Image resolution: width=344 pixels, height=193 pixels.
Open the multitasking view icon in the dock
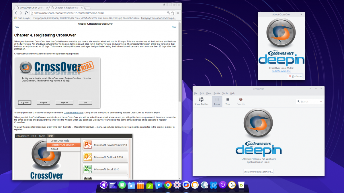pos(113,185)
